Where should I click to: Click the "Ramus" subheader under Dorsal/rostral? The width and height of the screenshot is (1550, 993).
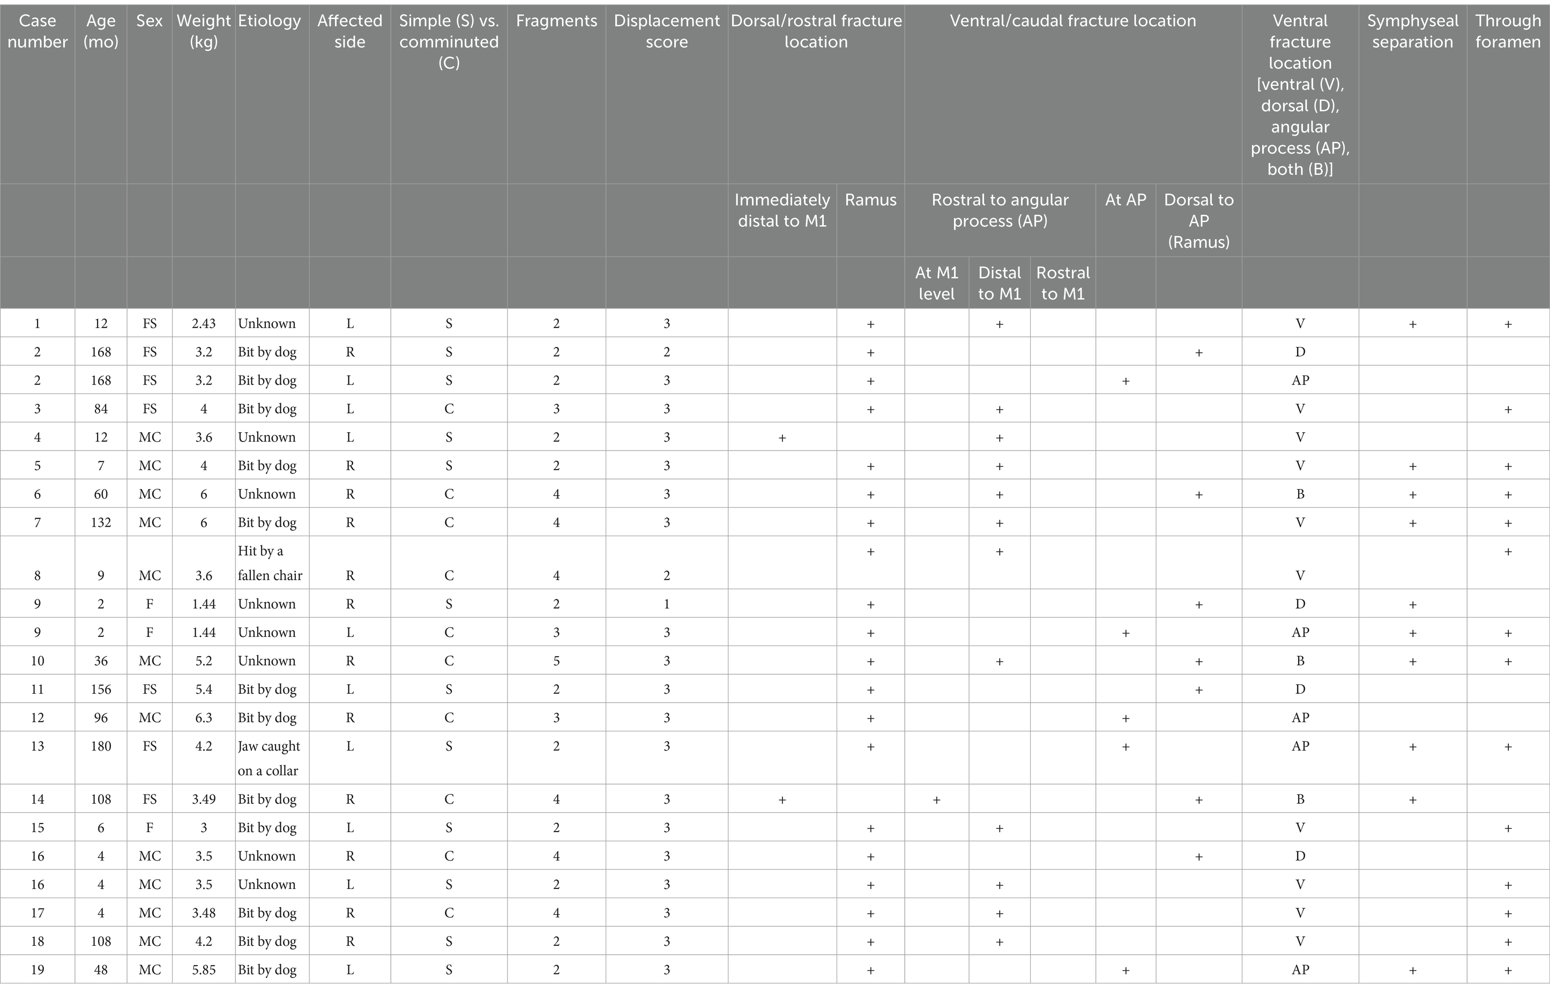coord(870,200)
